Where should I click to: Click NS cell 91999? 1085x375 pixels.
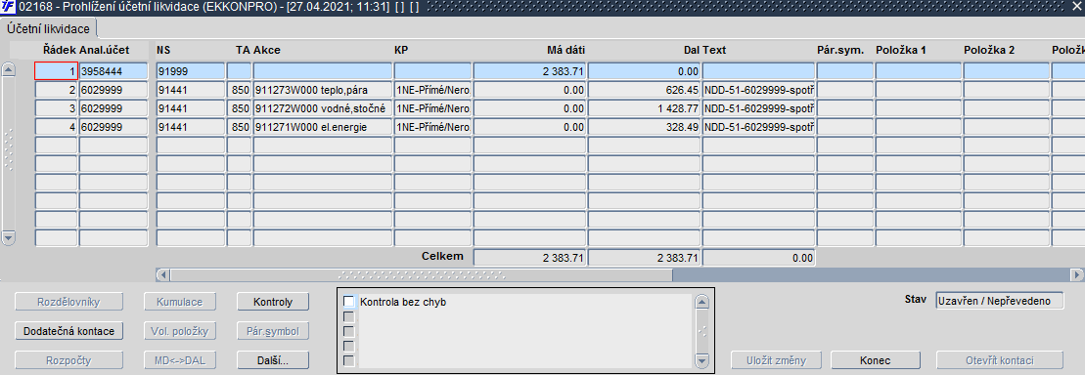pos(191,71)
